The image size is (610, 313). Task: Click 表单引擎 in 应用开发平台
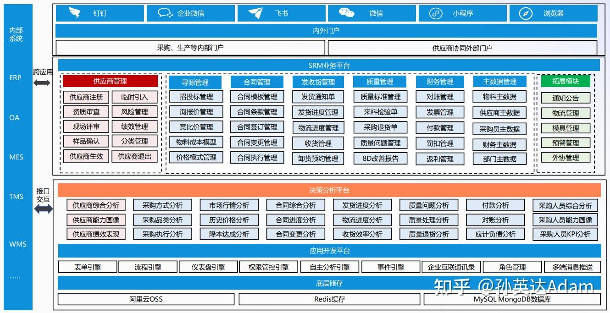[87, 266]
